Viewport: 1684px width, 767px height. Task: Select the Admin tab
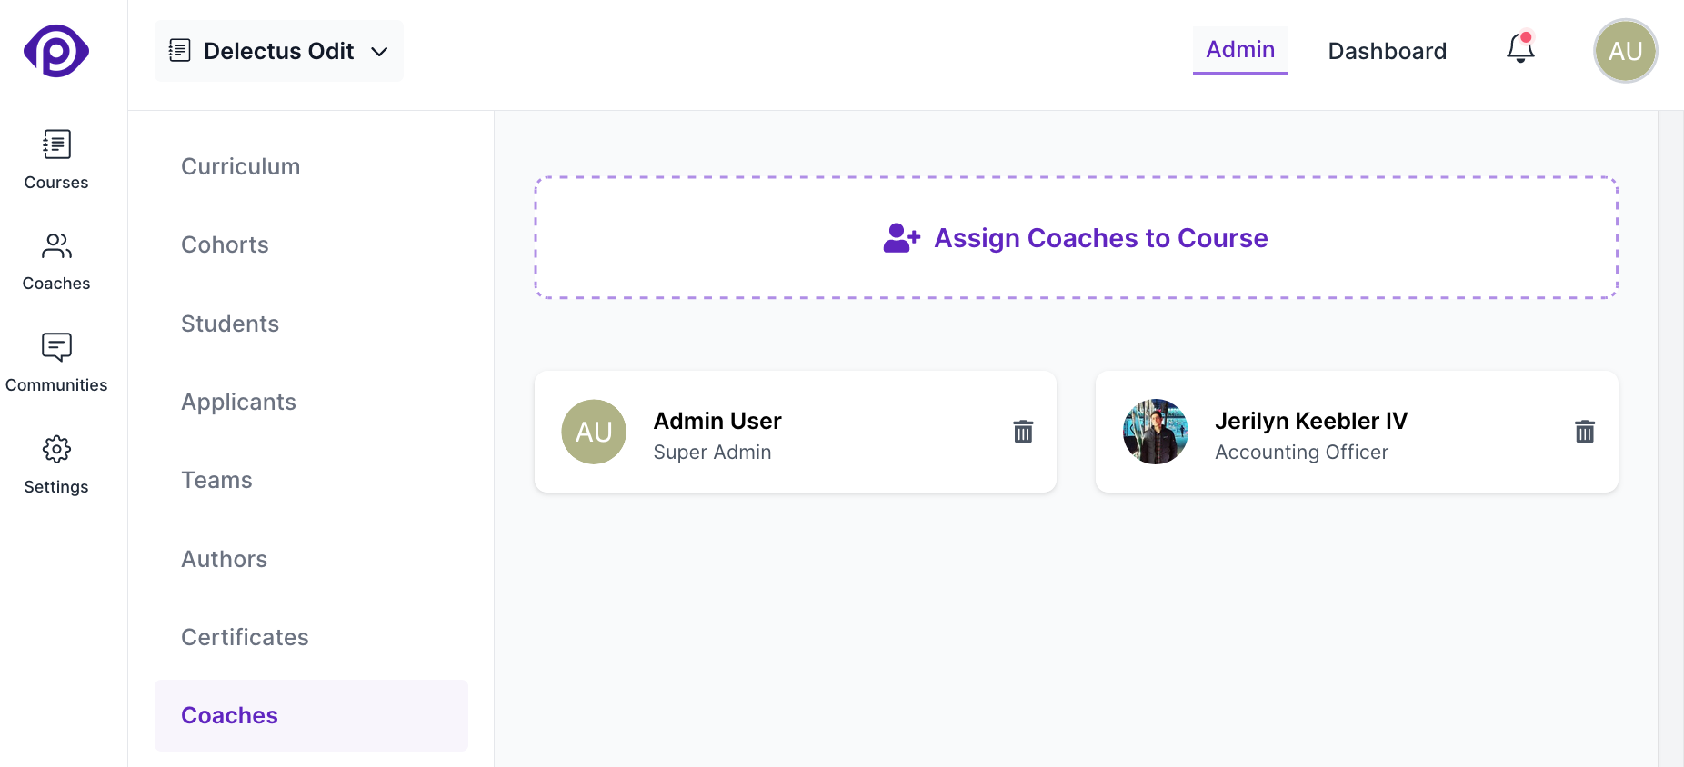1239,49
